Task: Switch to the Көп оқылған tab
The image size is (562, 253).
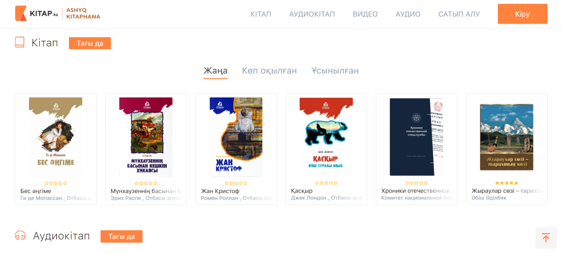Action: [x=270, y=71]
